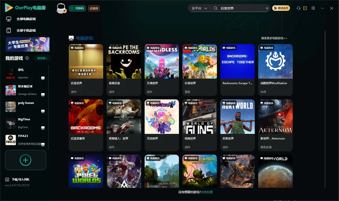The image size is (339, 201).
Task: Open Backrooms: Escape Together game card
Action: tap(238, 70)
